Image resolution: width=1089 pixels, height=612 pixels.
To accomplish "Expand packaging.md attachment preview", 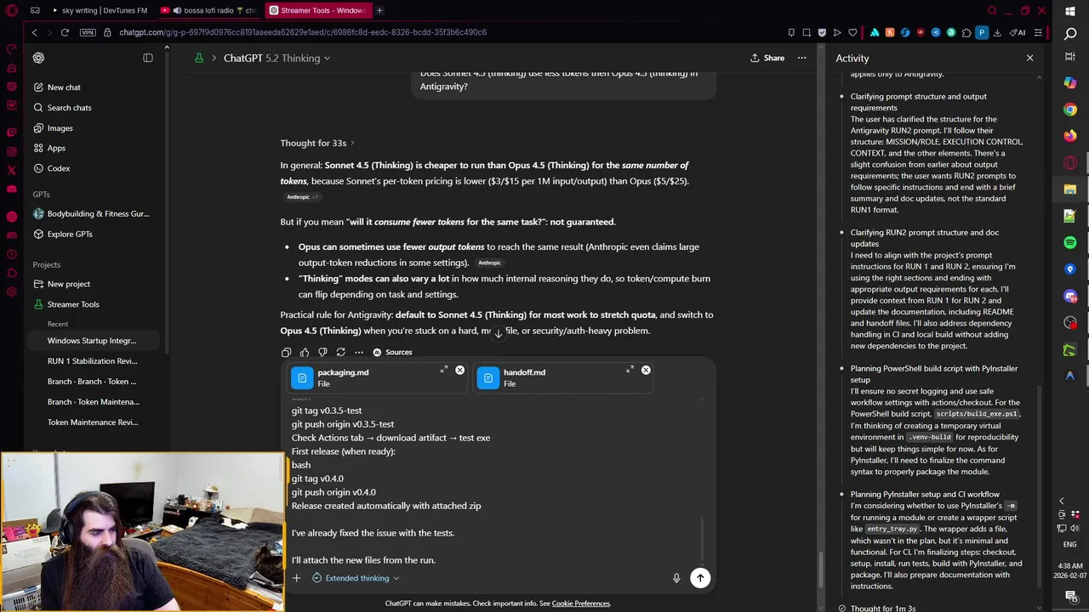I will coord(443,370).
